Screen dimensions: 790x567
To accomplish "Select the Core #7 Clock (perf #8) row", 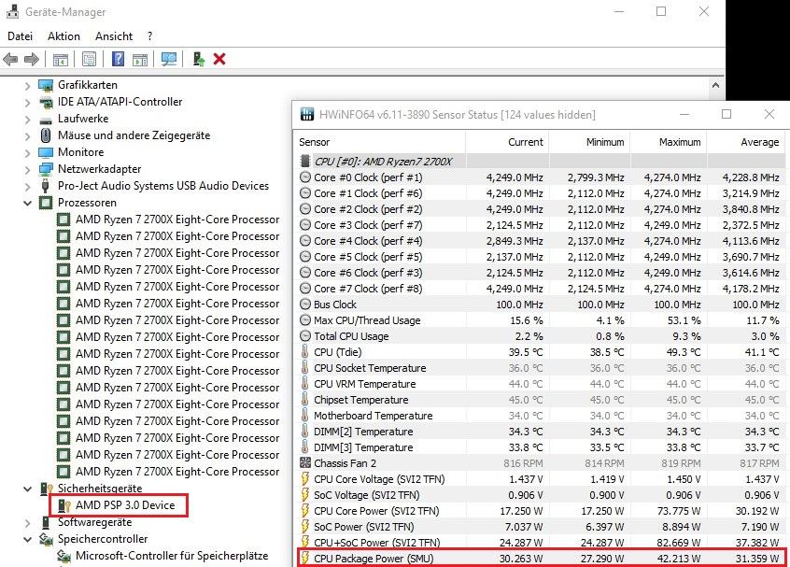I will (x=540, y=289).
